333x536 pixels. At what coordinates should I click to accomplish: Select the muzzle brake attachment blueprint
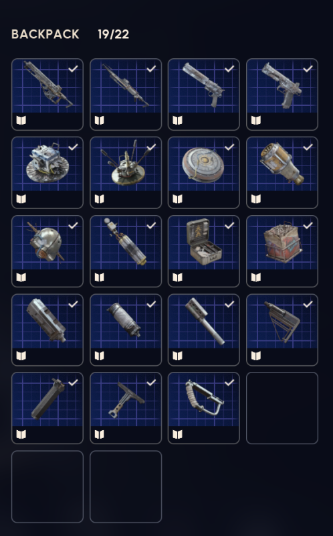(x=204, y=330)
